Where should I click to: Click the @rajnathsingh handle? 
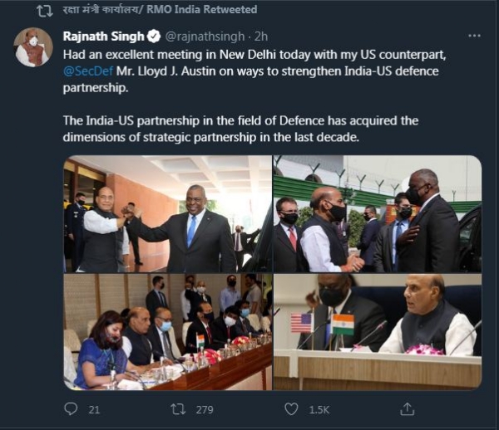(x=205, y=37)
